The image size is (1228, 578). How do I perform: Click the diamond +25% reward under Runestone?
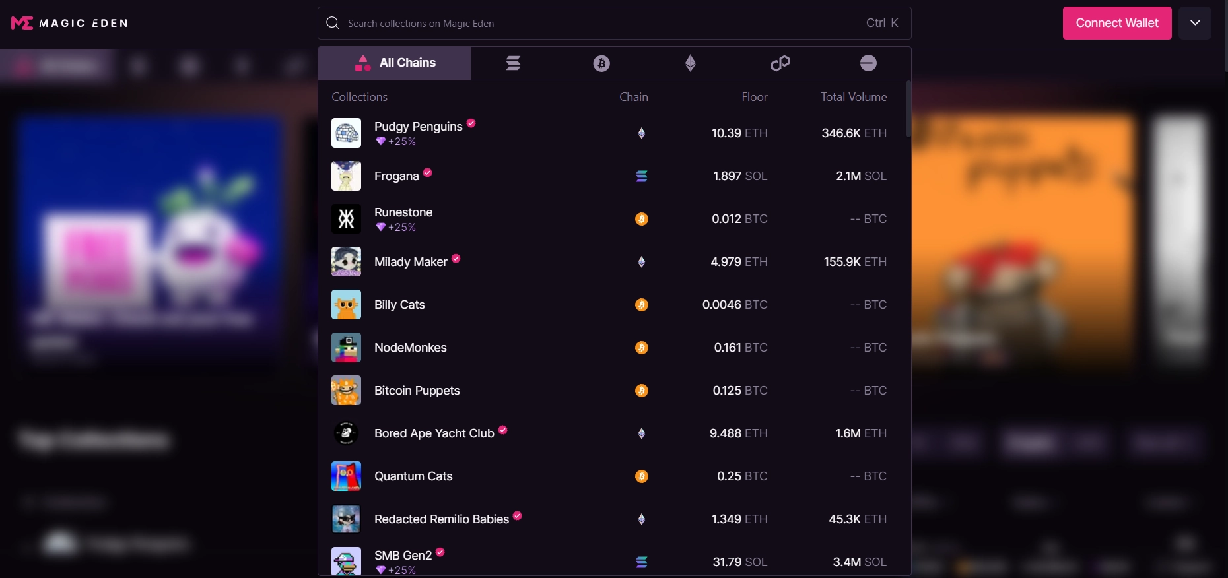coord(395,228)
